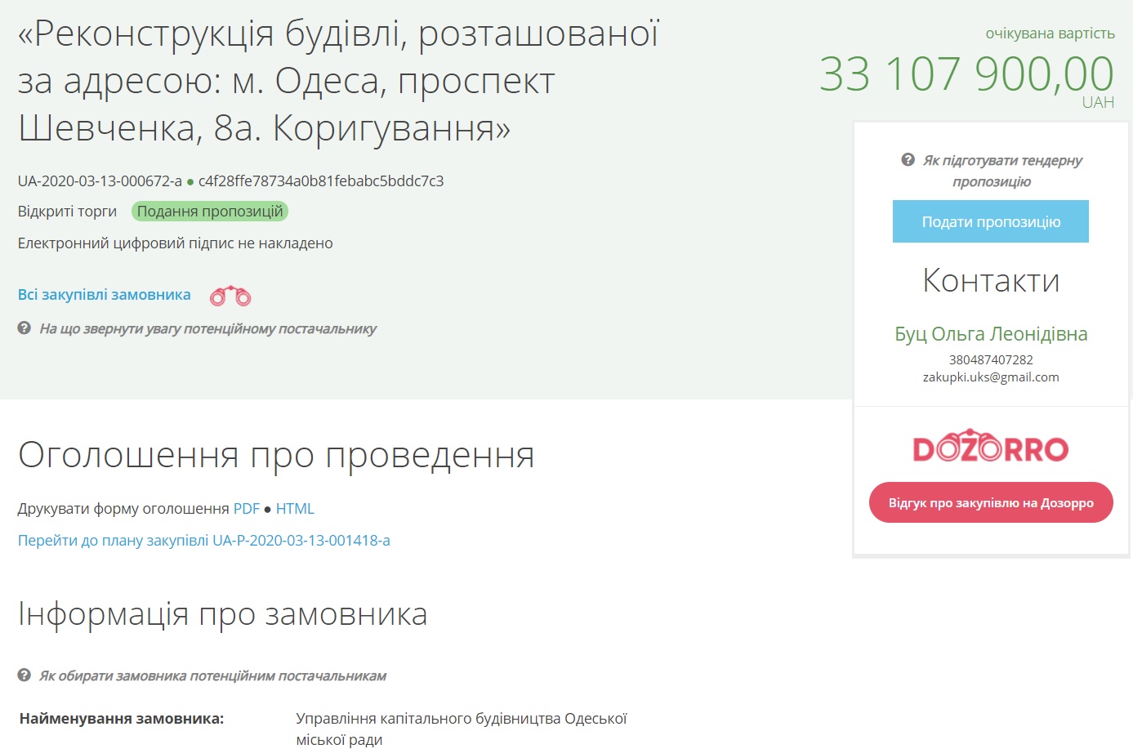1133x749 pixels.
Task: Click the email zakupki.uks@gmail.com
Action: pos(991,377)
